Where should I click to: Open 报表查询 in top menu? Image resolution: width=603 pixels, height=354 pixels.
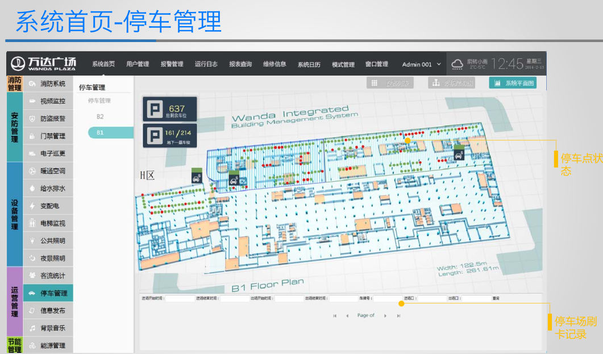240,65
